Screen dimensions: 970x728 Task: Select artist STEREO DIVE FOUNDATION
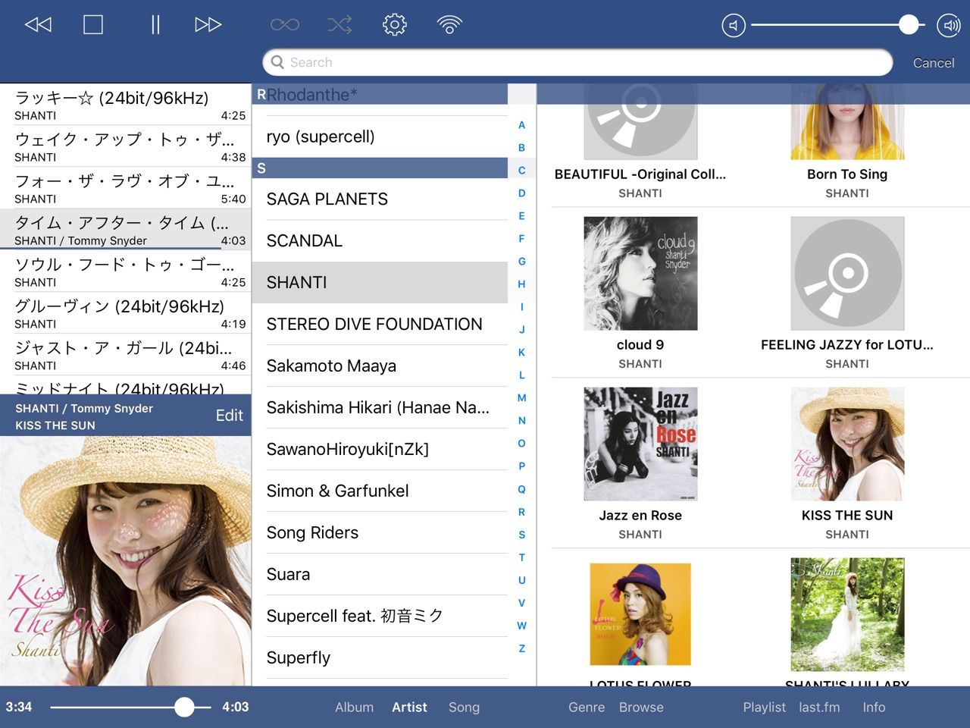(x=380, y=324)
